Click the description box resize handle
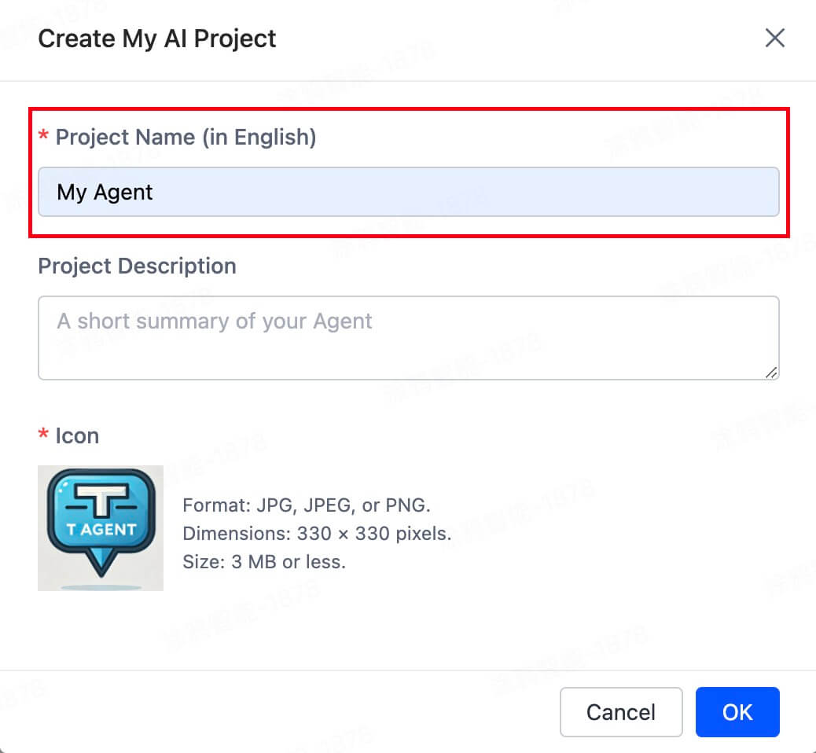Screen dimensions: 816x753 click(x=771, y=372)
